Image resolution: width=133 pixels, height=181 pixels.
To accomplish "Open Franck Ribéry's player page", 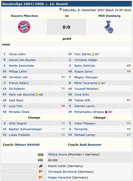I will point(19,83).
